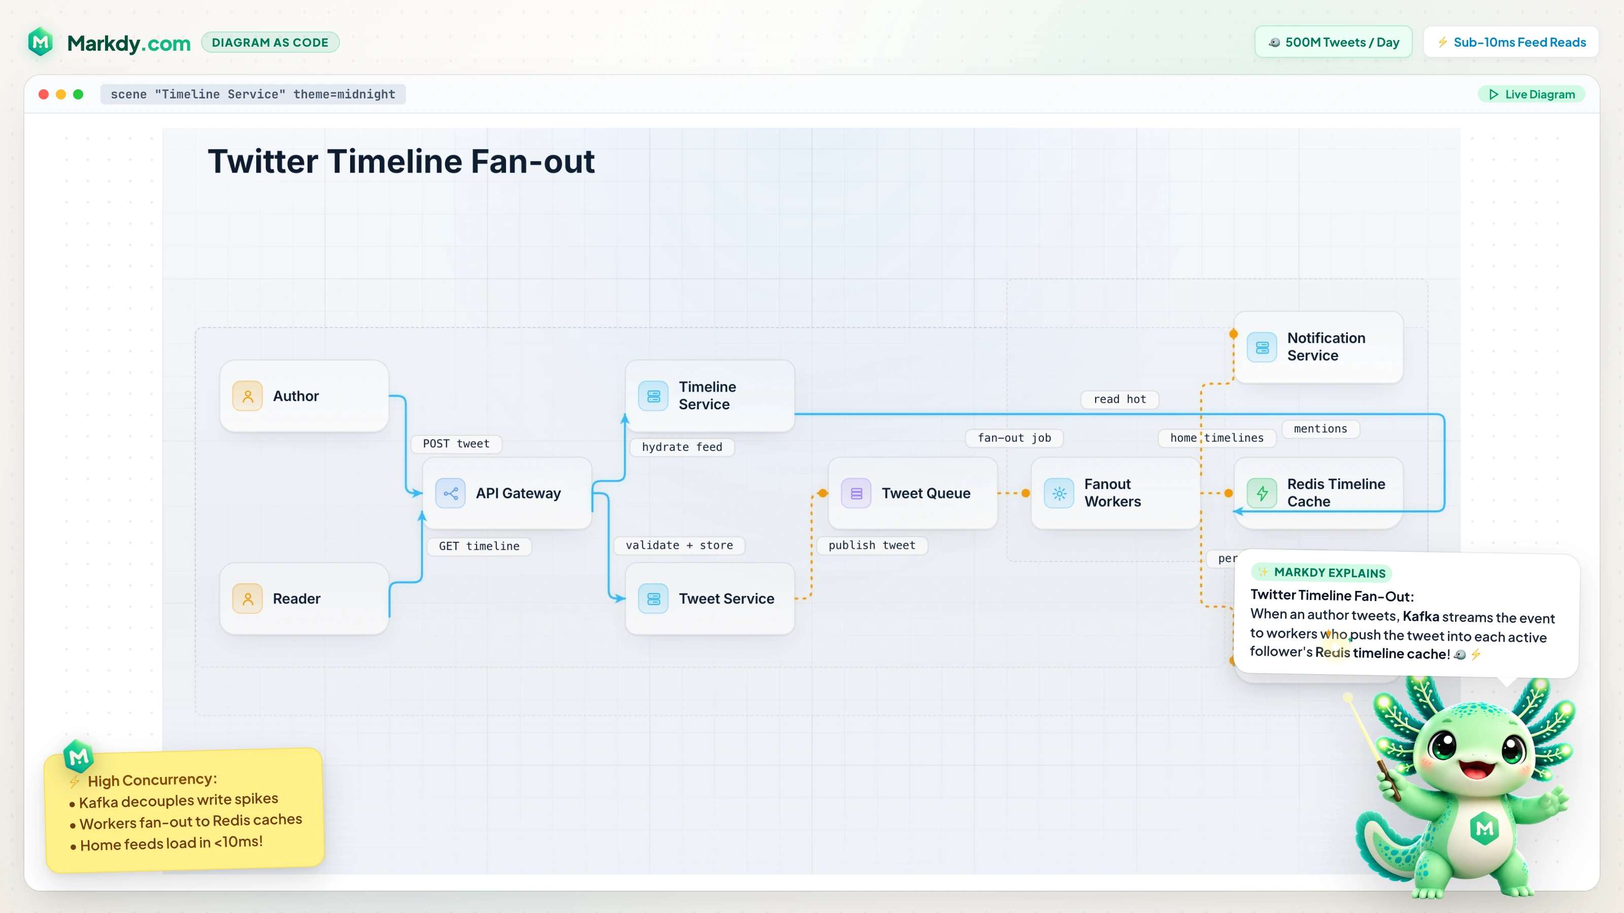Click the scene code field in title bar
The image size is (1624, 913).
click(x=253, y=94)
